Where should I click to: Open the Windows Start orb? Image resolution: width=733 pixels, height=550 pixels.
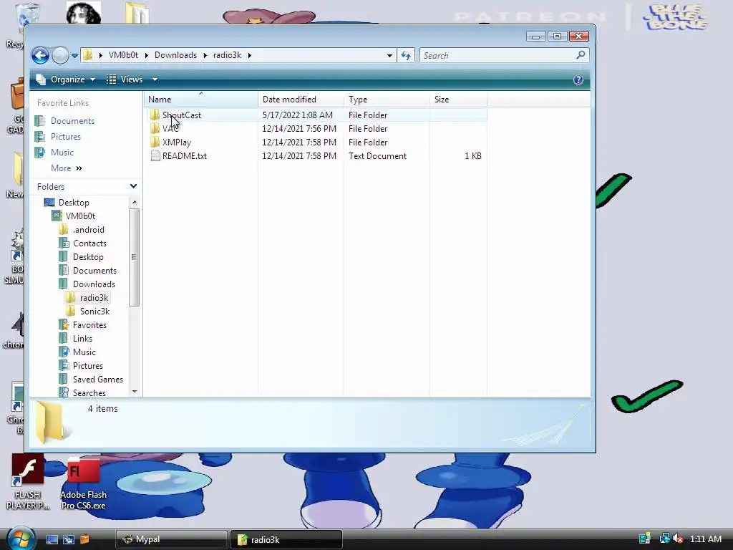(21, 539)
